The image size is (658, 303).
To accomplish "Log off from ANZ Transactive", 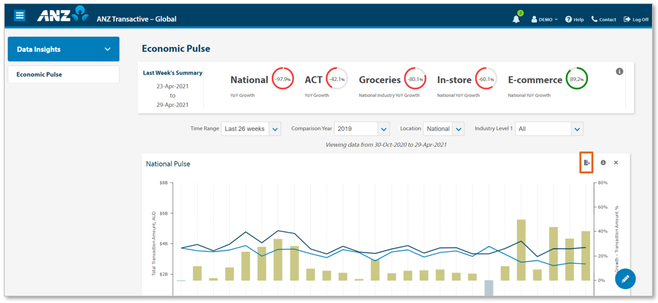I will click(636, 19).
